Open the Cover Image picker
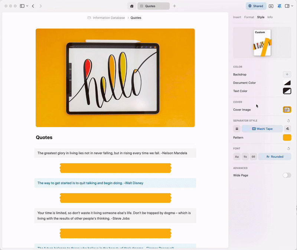 click(x=287, y=110)
